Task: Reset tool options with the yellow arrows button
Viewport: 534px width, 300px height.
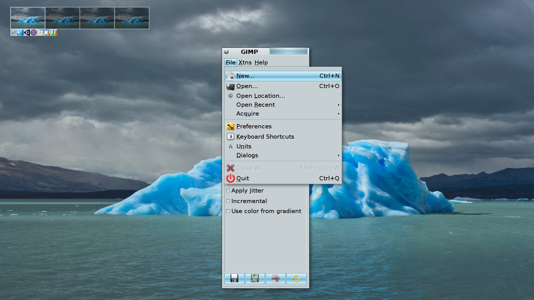Action: pyautogui.click(x=296, y=278)
